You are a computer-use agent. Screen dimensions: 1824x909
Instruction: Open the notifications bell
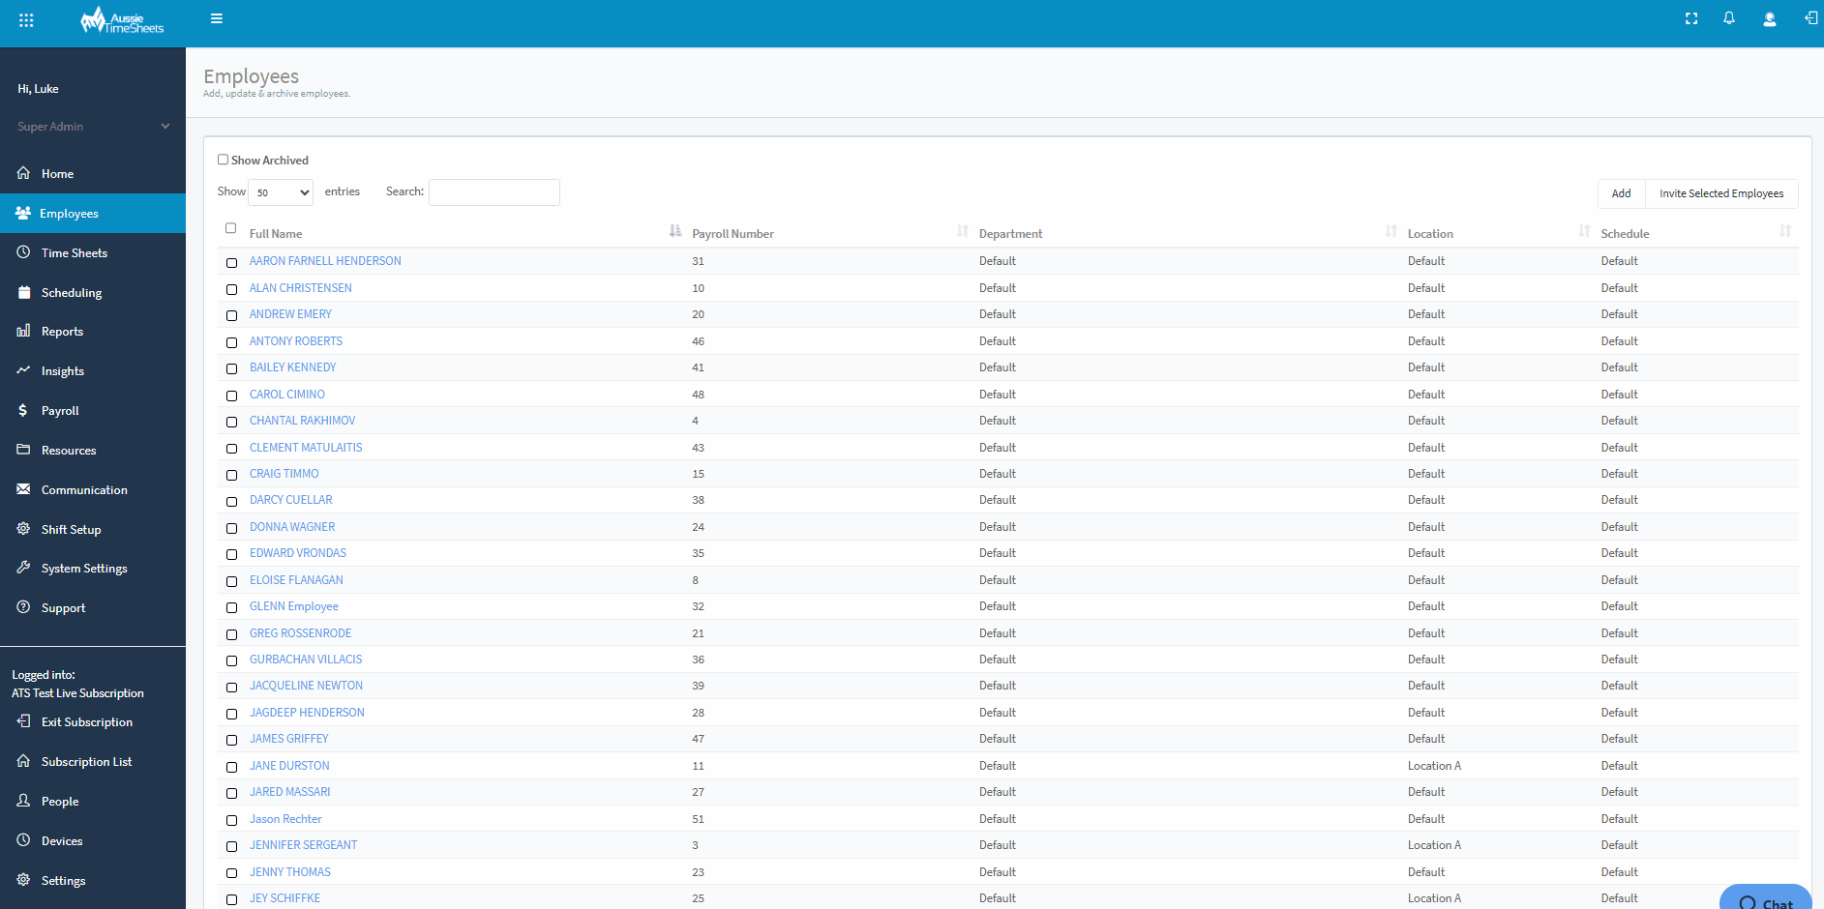point(1729,18)
